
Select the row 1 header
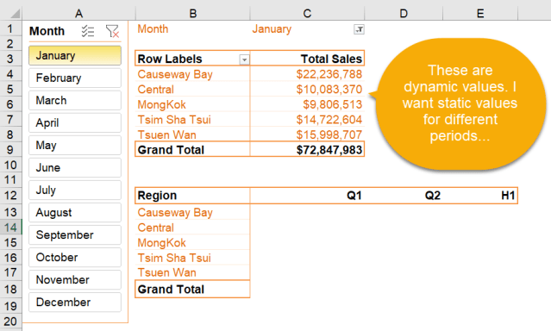pyautogui.click(x=10, y=28)
